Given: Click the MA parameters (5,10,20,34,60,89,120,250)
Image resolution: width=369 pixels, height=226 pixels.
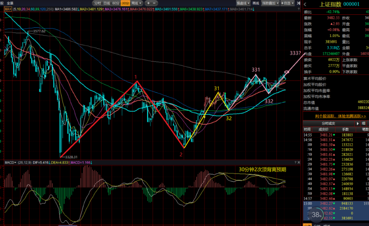Looking at the screenshot, I should tap(33, 9).
